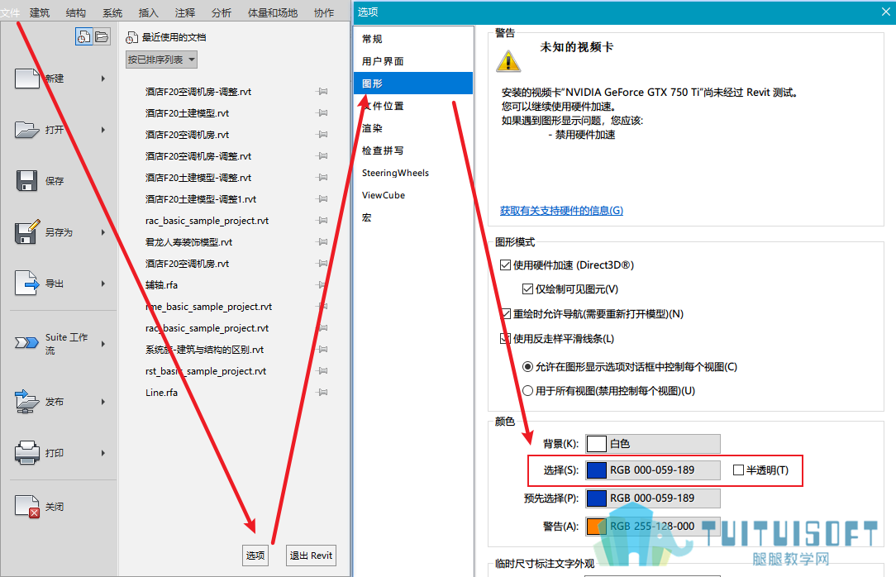The width and height of the screenshot is (896, 577).
Task: Show open documents icon button
Action: [102, 36]
